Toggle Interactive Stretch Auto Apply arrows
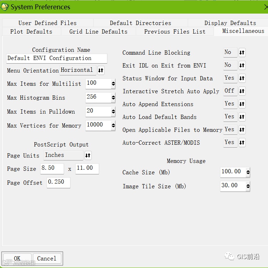 [242, 91]
